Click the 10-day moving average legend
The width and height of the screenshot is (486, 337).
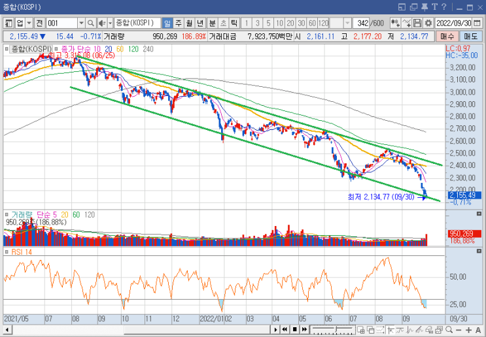(97, 49)
